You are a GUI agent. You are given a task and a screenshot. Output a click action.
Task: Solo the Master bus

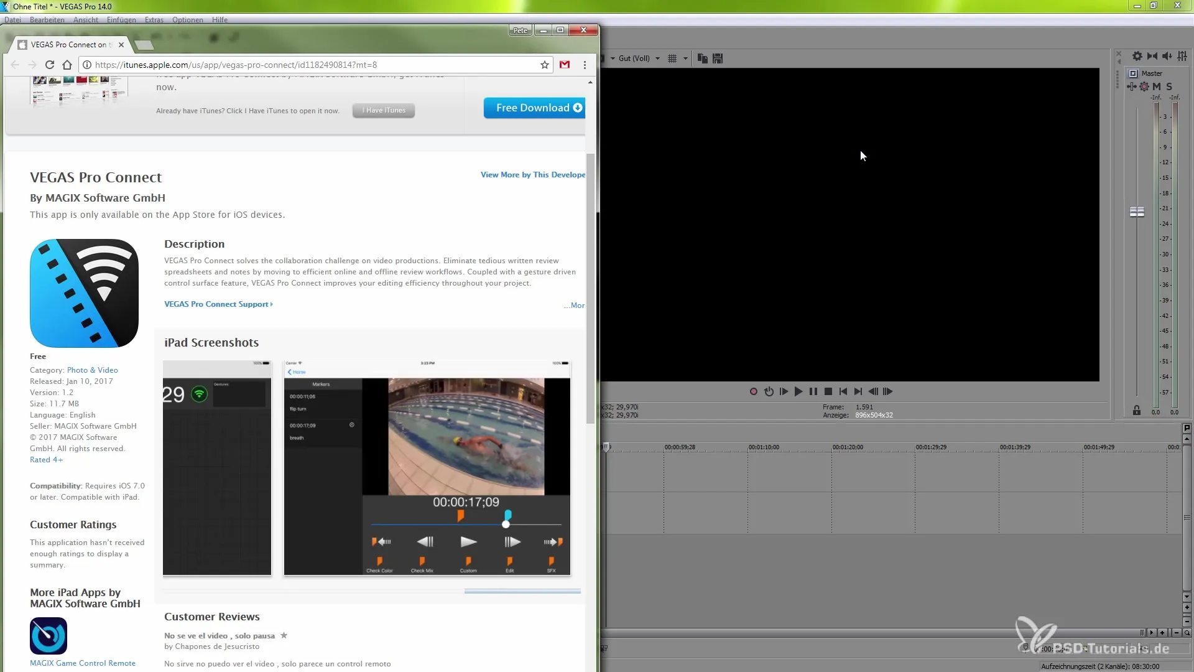pos(1169,86)
